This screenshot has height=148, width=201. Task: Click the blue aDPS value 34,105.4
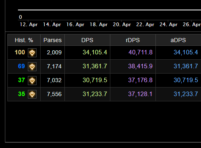click(x=186, y=52)
